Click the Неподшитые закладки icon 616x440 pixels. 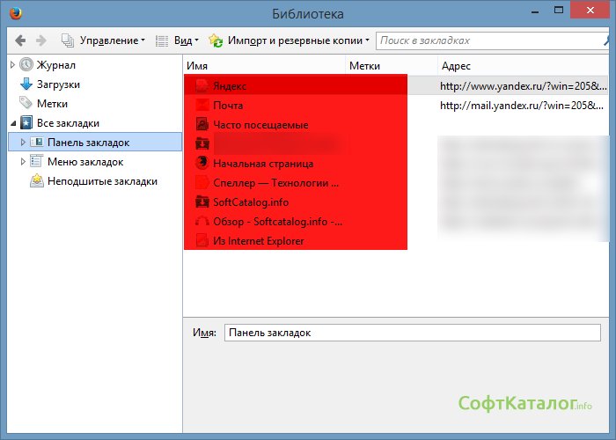coord(36,181)
